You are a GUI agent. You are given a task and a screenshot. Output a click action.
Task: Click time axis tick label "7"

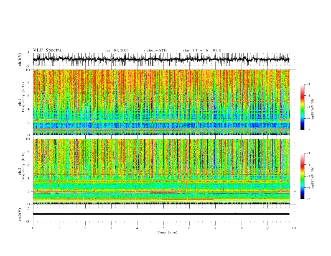coord(216,228)
